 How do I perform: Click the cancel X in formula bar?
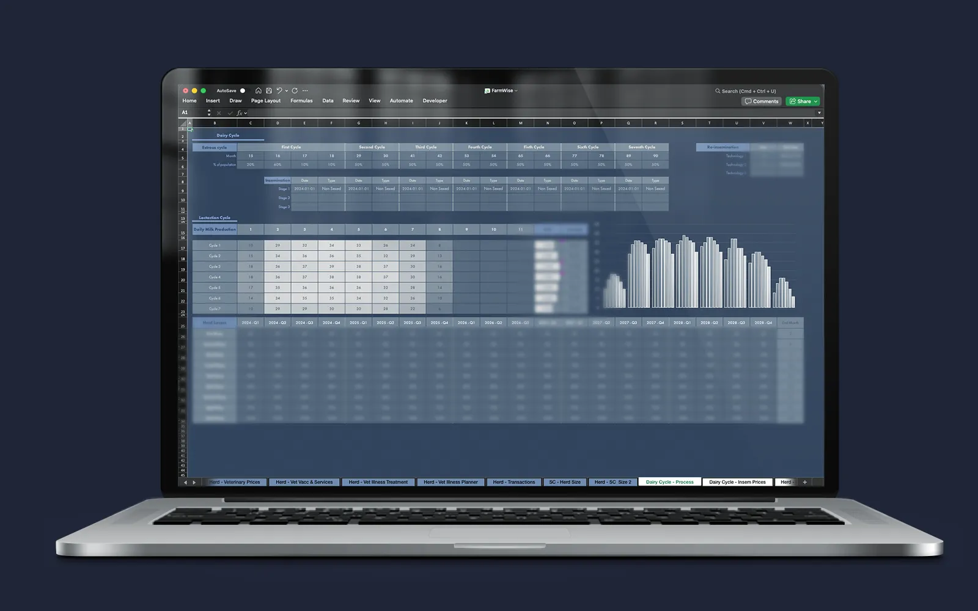pyautogui.click(x=219, y=113)
